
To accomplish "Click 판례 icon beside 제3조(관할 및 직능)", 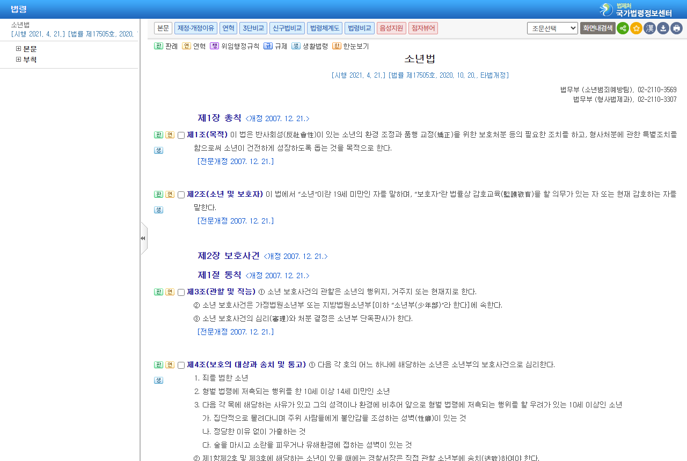I will [158, 292].
